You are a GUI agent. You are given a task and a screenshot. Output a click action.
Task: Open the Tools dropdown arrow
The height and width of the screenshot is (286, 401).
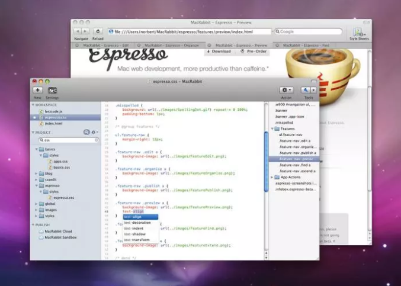(313, 90)
